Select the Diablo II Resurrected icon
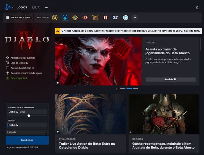The width and height of the screenshot is (204, 155). coord(95,18)
